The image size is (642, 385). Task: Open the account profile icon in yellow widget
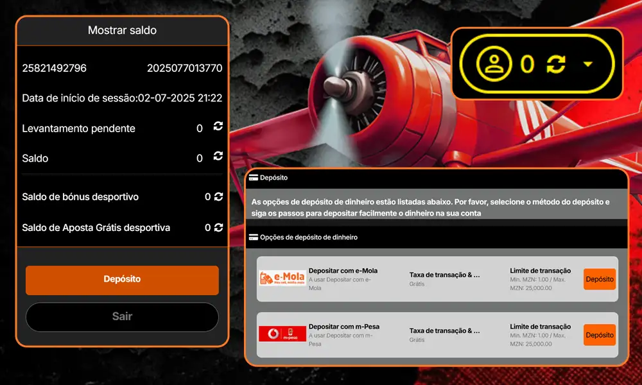coord(495,65)
